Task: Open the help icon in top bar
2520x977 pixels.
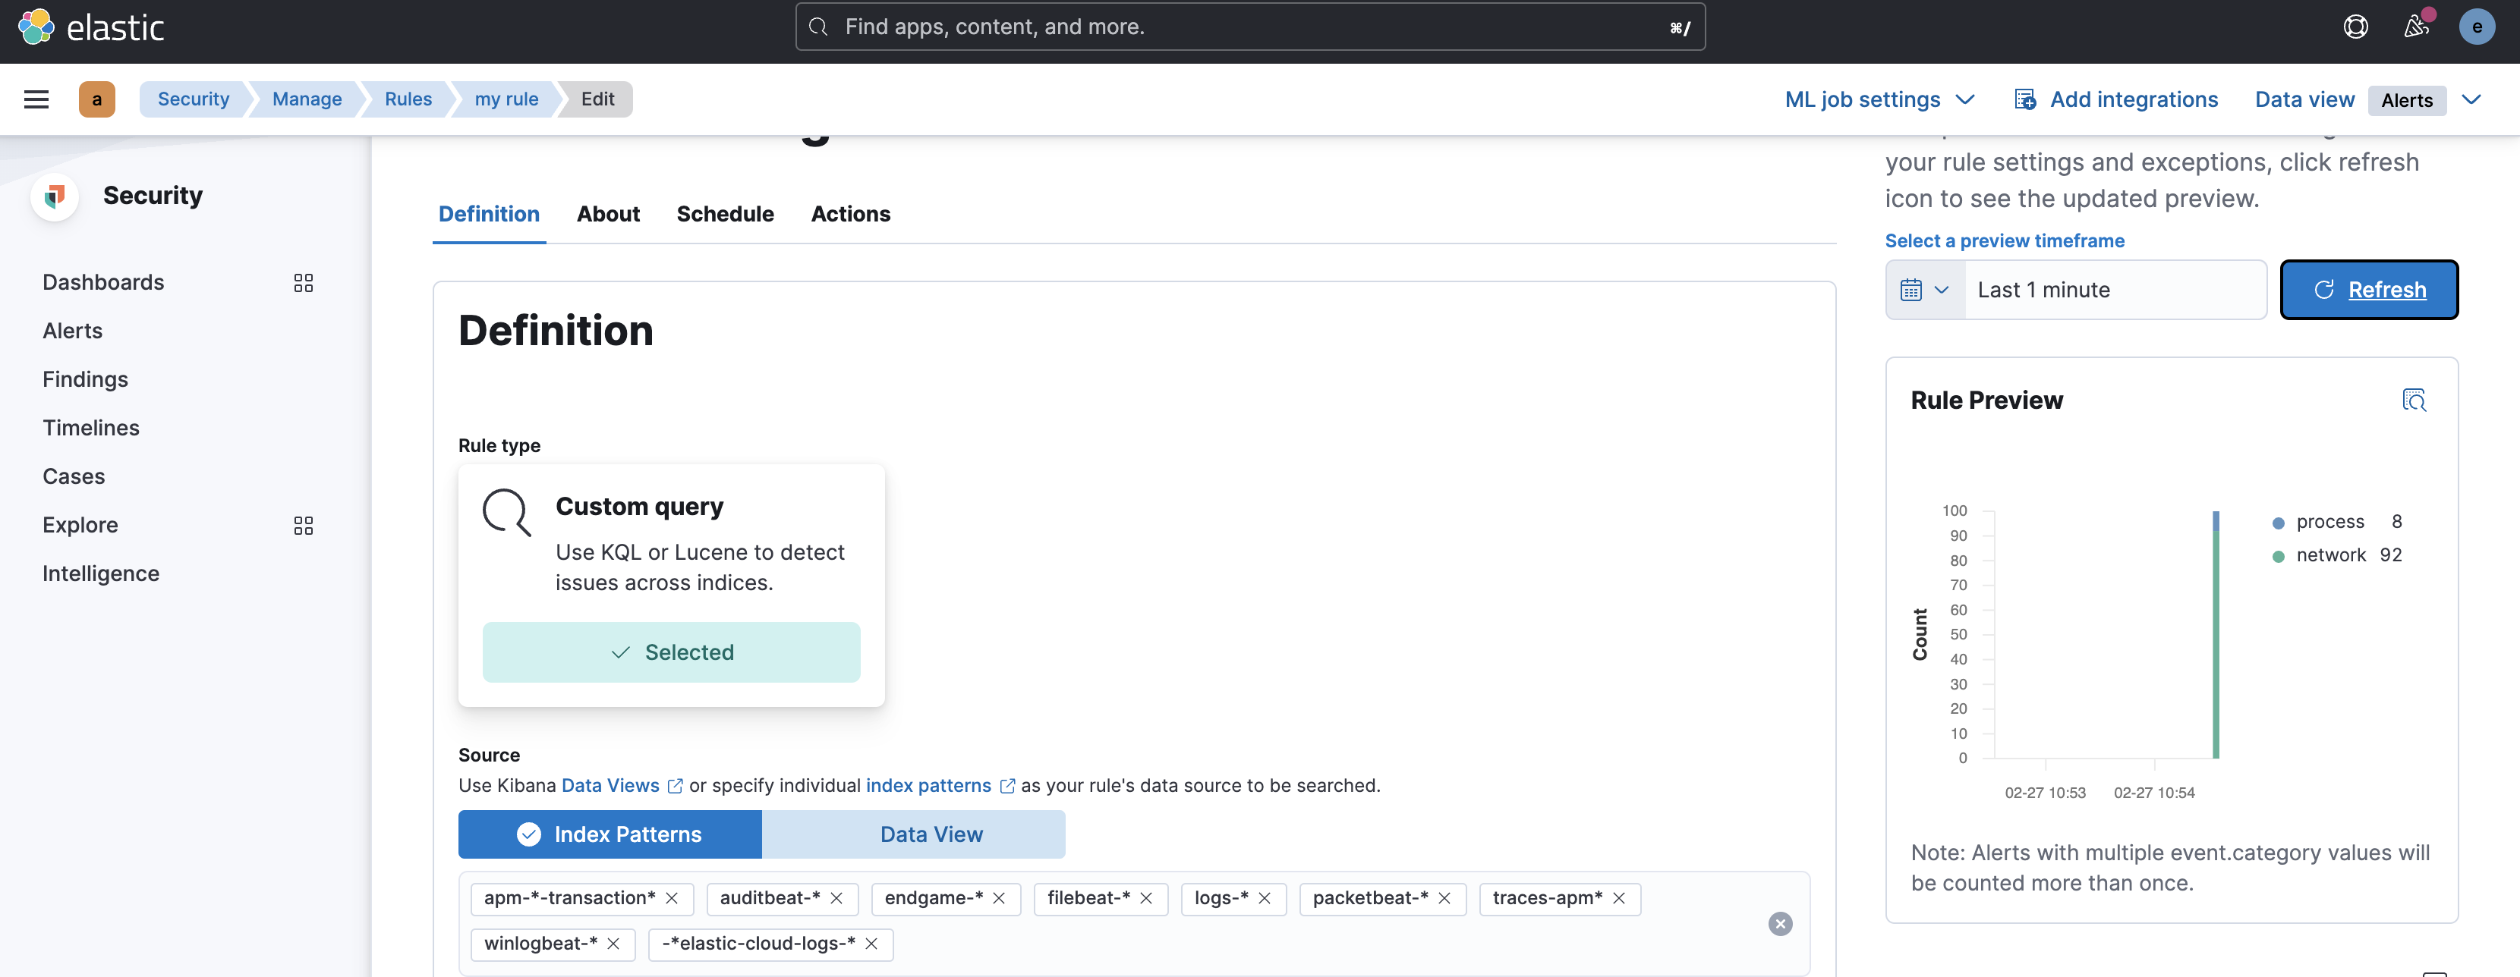Action: click(2355, 27)
